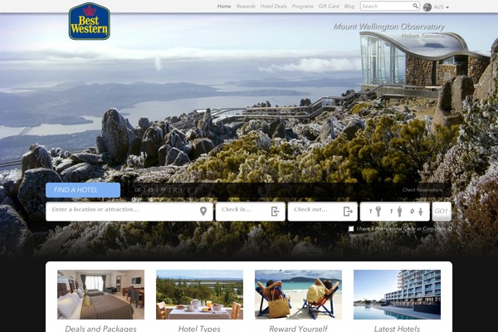
Task: Click the Check in date field
Action: (251, 212)
